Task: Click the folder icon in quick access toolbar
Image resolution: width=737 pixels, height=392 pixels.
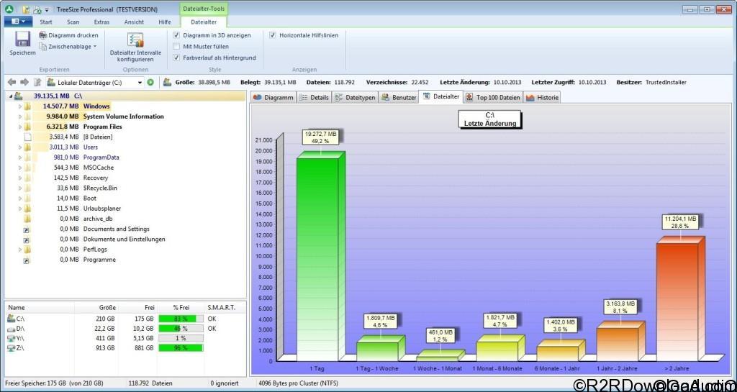Action: click(x=27, y=9)
